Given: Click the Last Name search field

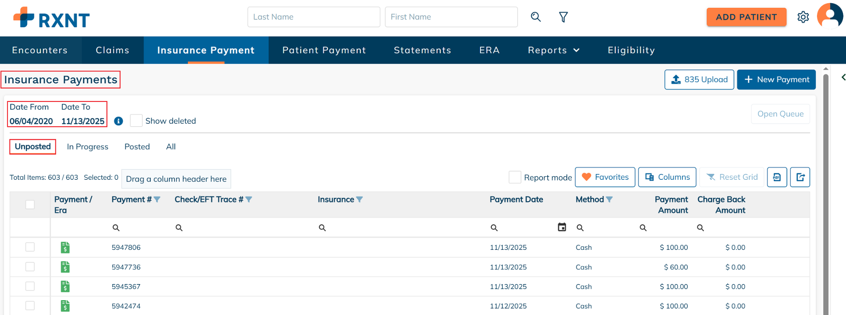Looking at the screenshot, I should 314,17.
